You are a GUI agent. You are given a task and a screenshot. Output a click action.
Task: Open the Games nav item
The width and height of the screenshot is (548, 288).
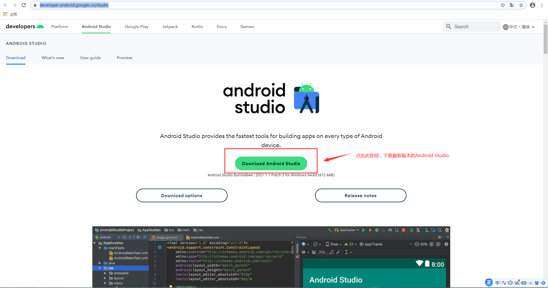[247, 27]
